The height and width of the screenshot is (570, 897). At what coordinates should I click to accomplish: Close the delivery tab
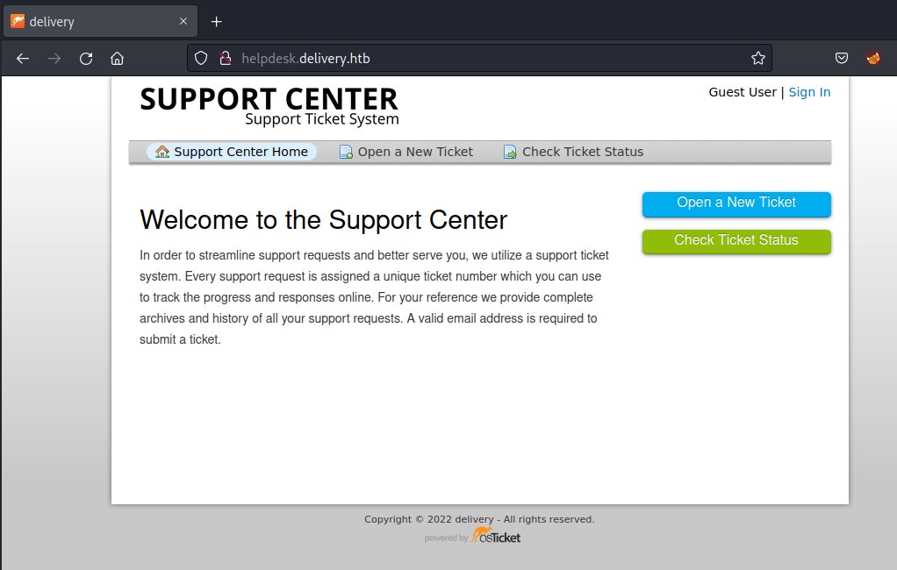(183, 21)
